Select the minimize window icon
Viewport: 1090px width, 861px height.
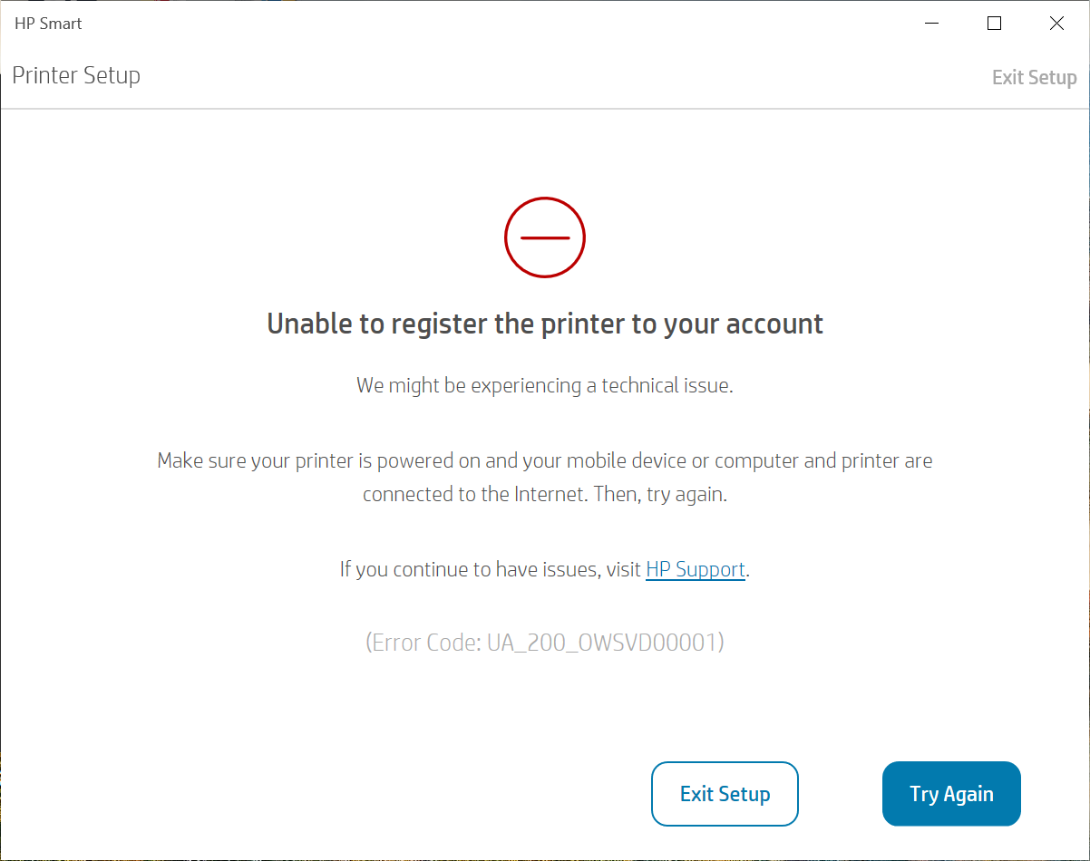(931, 24)
